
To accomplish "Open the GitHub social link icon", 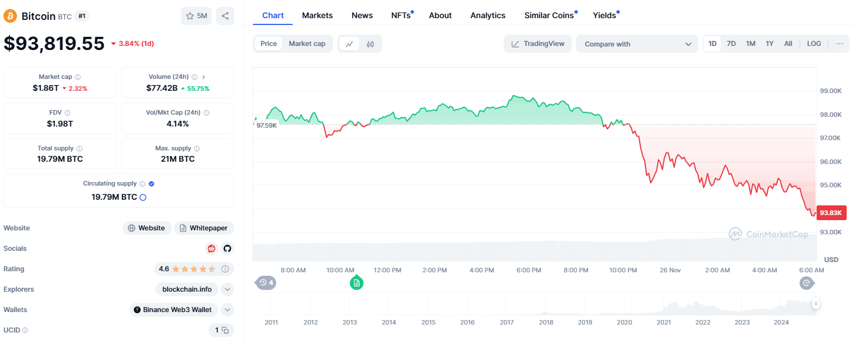I will [x=227, y=249].
